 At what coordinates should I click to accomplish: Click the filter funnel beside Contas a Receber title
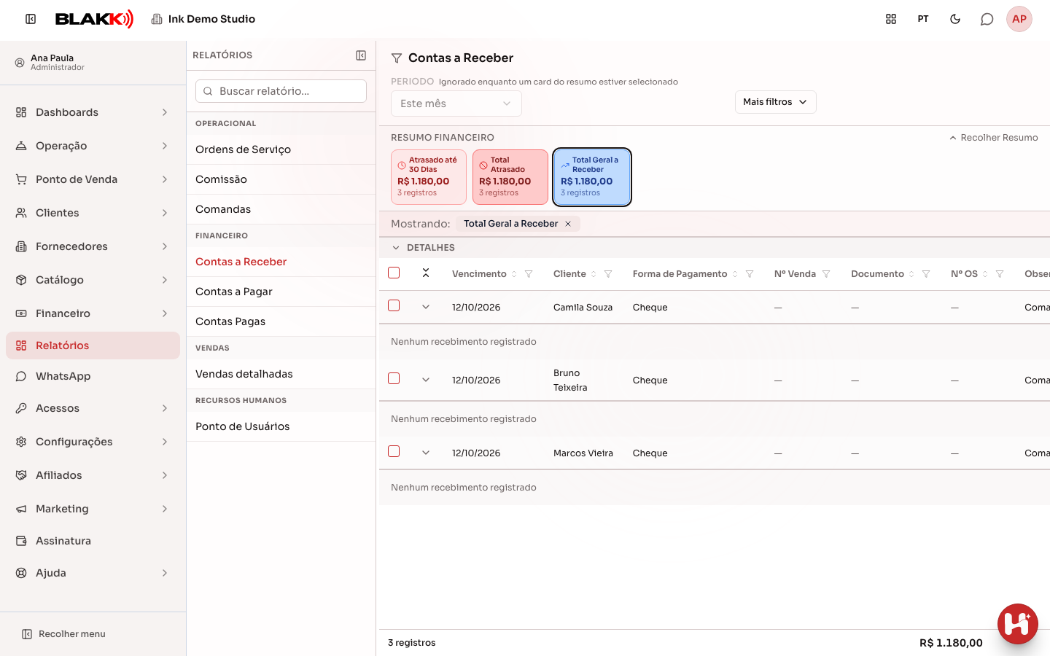coord(397,58)
